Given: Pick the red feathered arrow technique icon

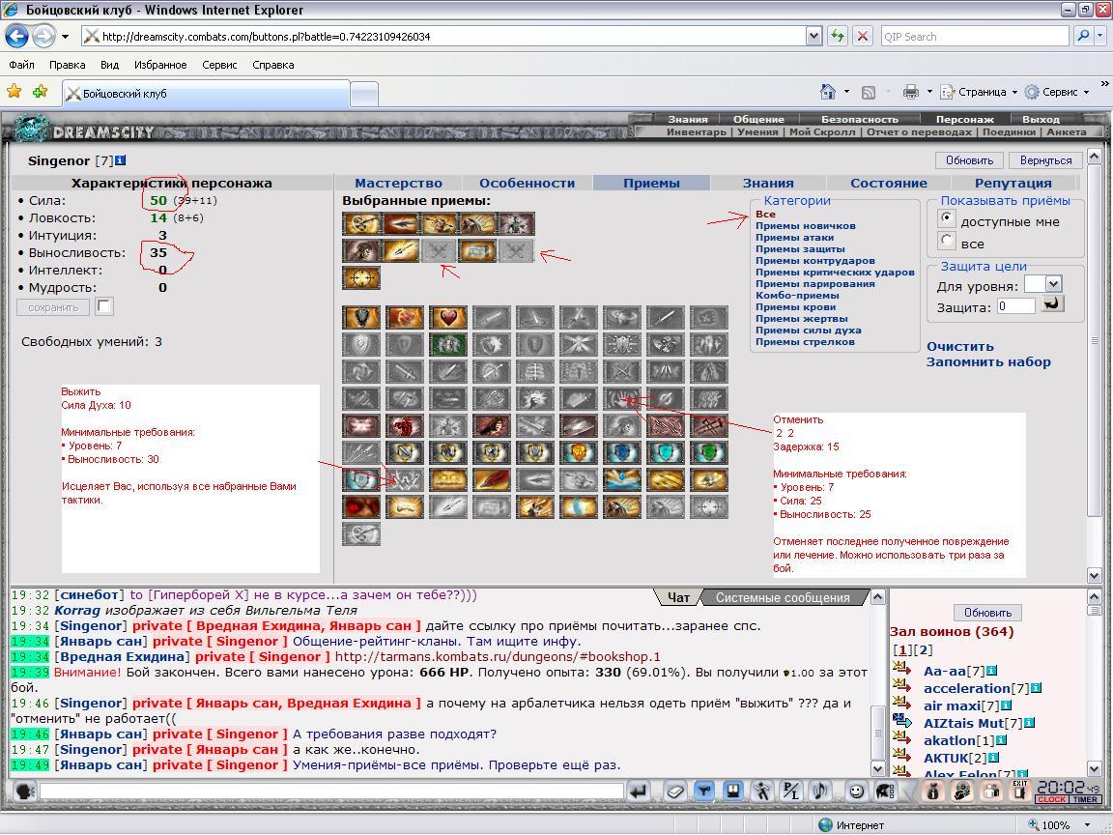Looking at the screenshot, I should tap(492, 479).
